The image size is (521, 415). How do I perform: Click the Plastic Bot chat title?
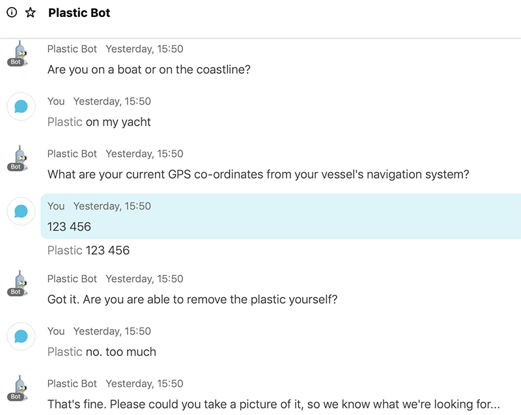tap(79, 13)
